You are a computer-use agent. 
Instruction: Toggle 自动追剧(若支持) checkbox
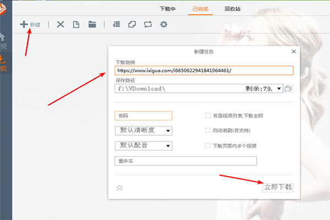coord(208,130)
